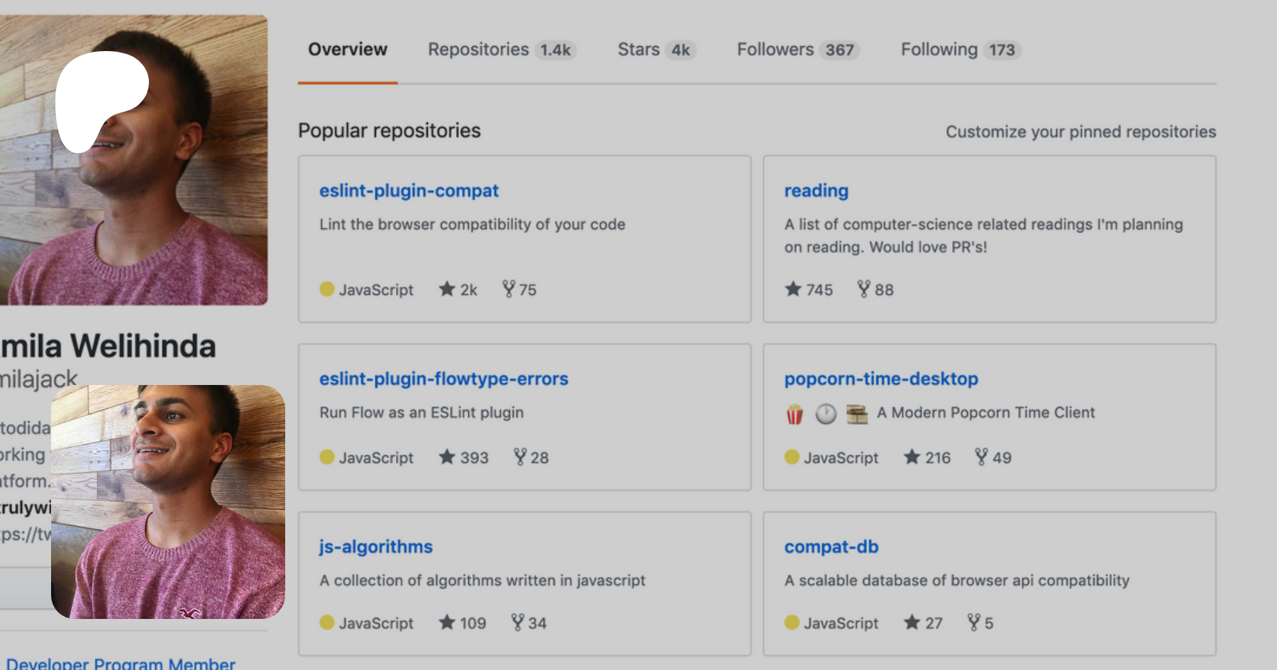Click the yellow JavaScript language dot on js-algorithms
This screenshot has width=1277, height=670.
coord(327,622)
